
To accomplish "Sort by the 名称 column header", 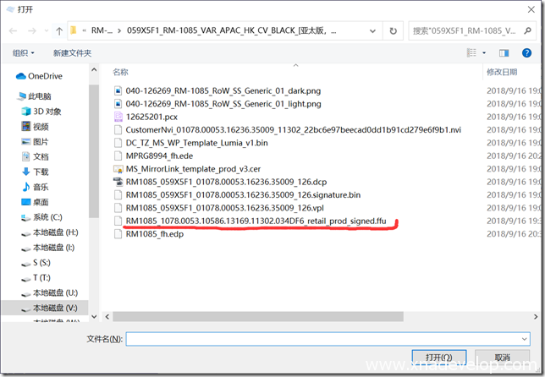I will 121,73.
